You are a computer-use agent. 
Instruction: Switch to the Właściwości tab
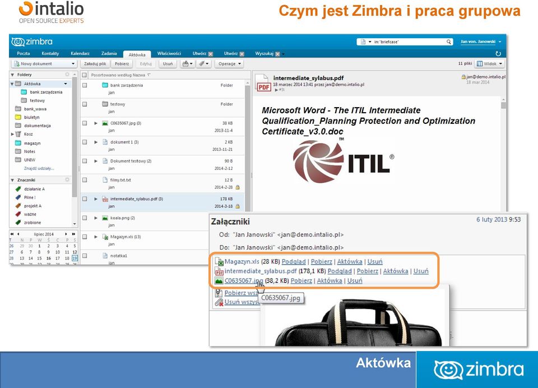[169, 54]
